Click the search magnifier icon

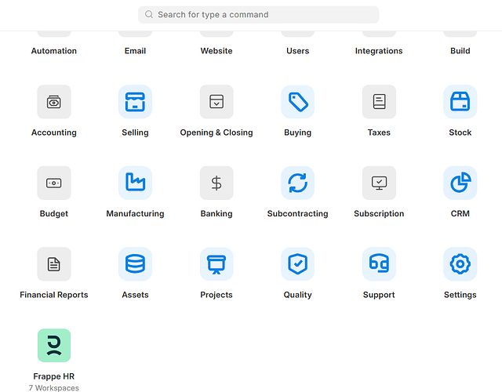(149, 14)
